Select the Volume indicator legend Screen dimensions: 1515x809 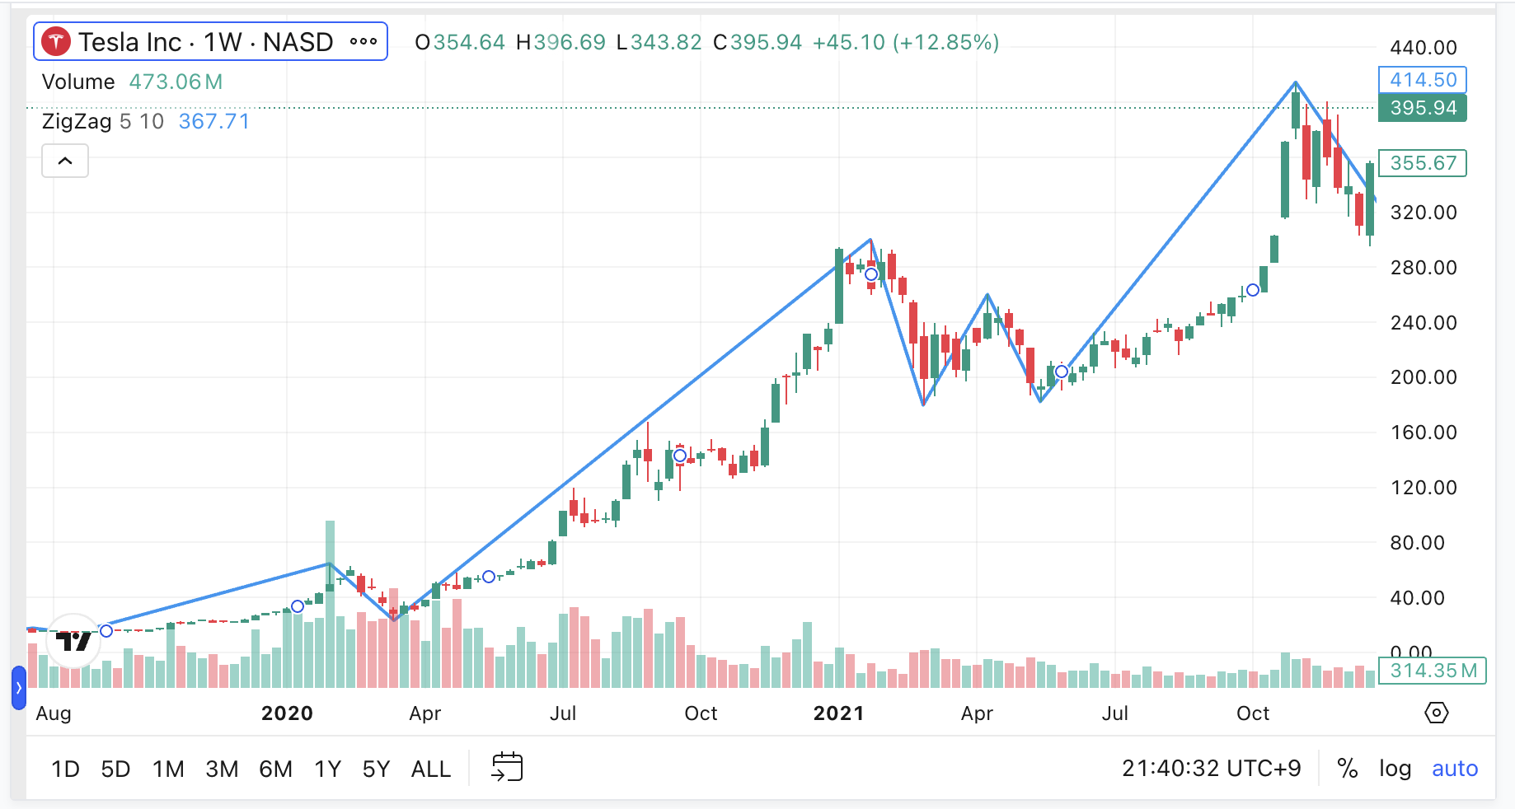(78, 82)
